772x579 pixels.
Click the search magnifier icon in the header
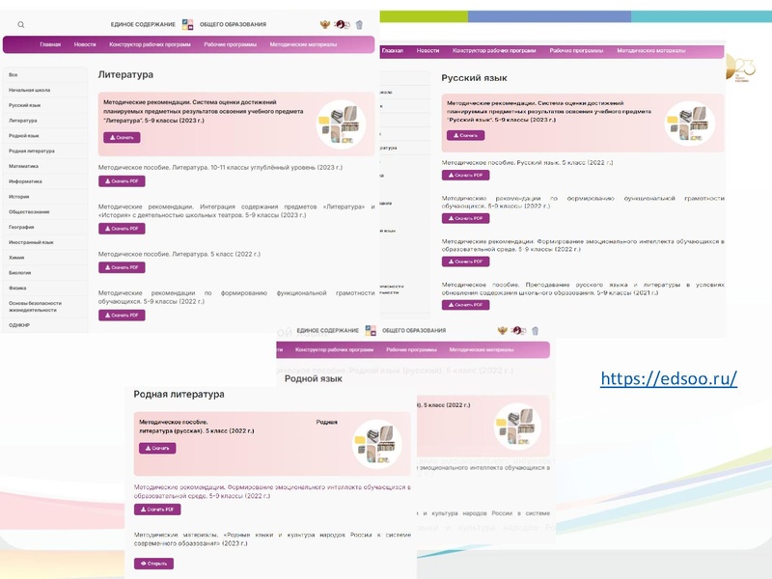click(21, 25)
